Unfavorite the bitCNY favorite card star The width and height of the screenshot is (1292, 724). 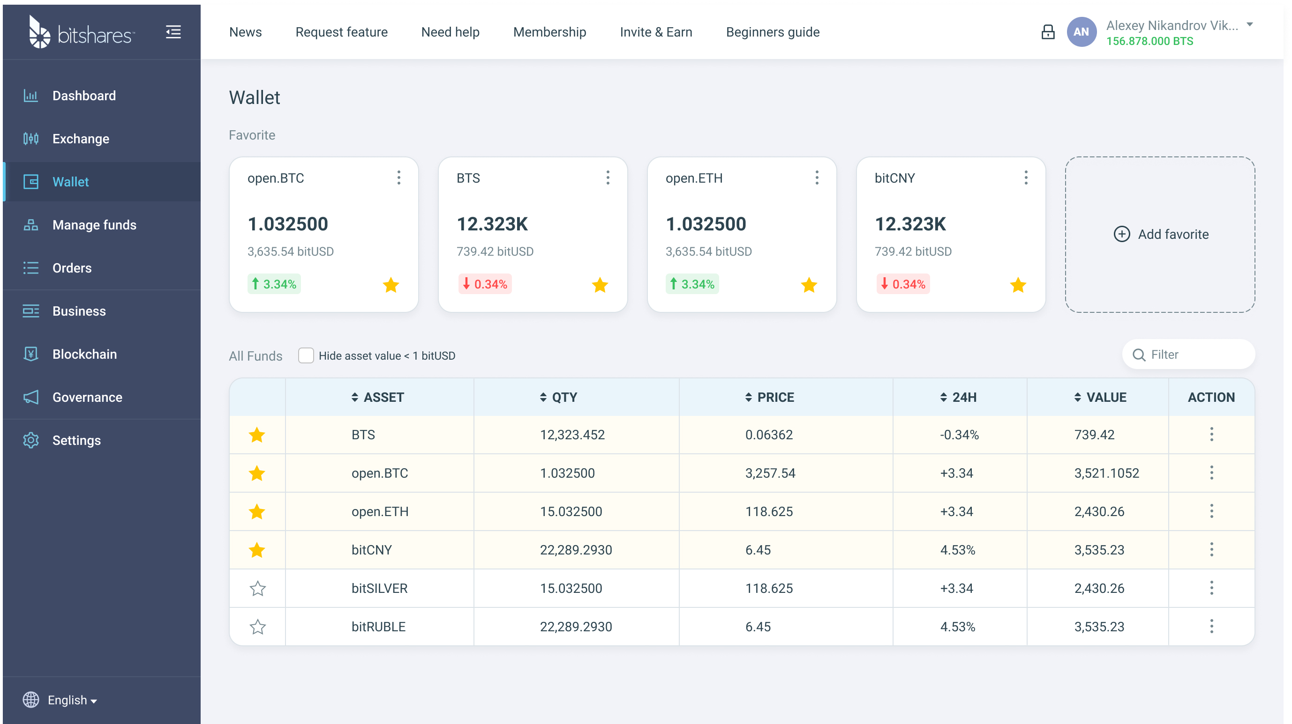tap(1018, 285)
